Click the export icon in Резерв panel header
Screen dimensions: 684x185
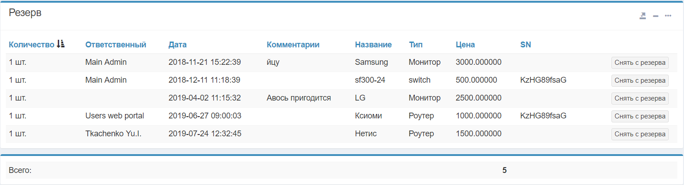pyautogui.click(x=643, y=16)
